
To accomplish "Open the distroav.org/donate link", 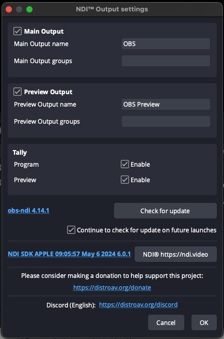I will (112, 288).
